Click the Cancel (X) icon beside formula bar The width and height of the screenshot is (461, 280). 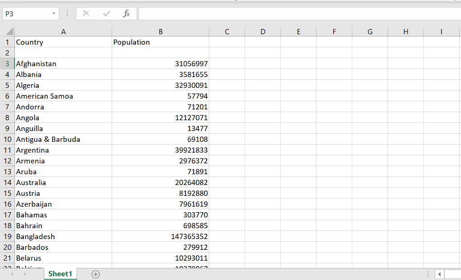(86, 14)
